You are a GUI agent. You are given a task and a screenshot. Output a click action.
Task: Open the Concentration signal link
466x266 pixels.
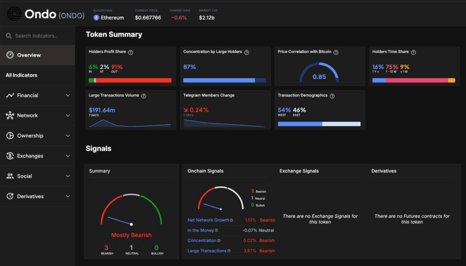click(x=202, y=241)
